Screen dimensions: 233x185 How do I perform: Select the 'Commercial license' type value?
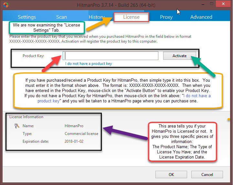point(81,134)
